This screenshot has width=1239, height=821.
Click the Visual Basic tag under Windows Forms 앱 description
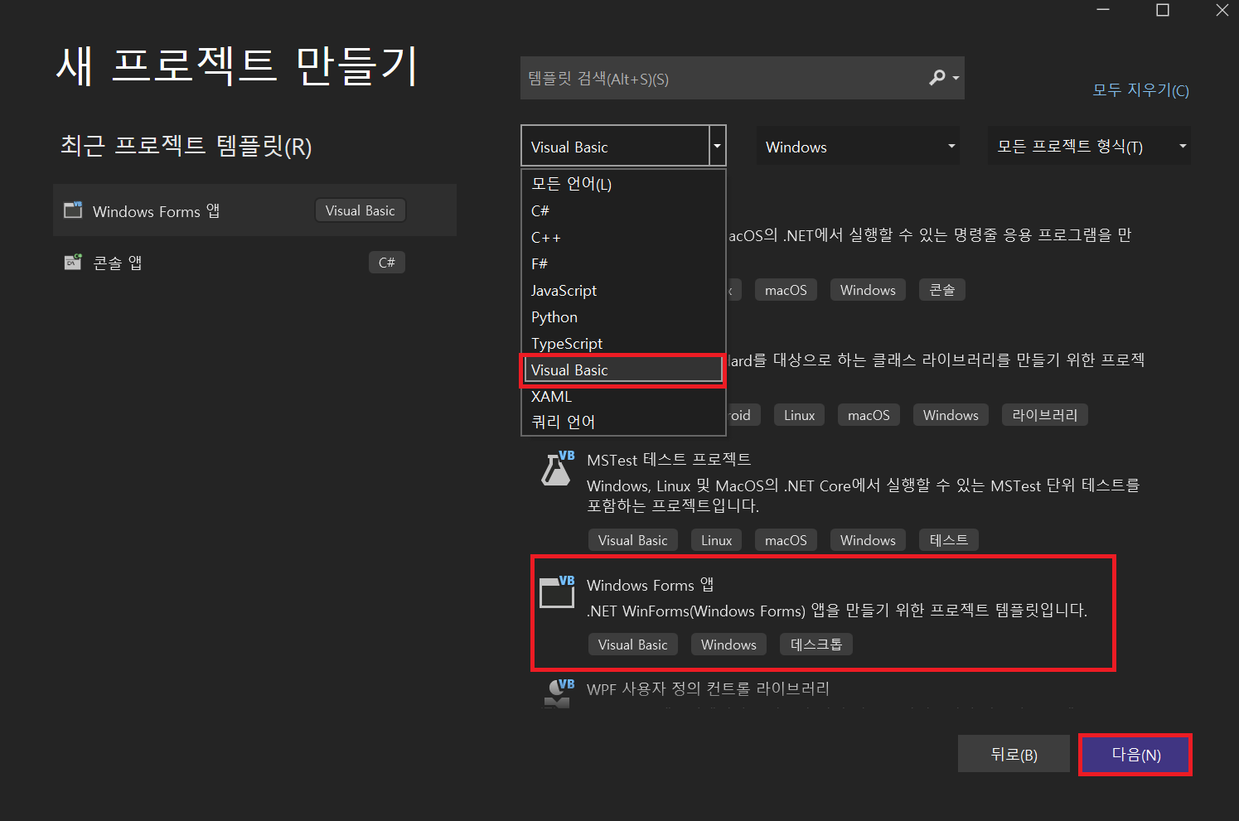tap(632, 644)
